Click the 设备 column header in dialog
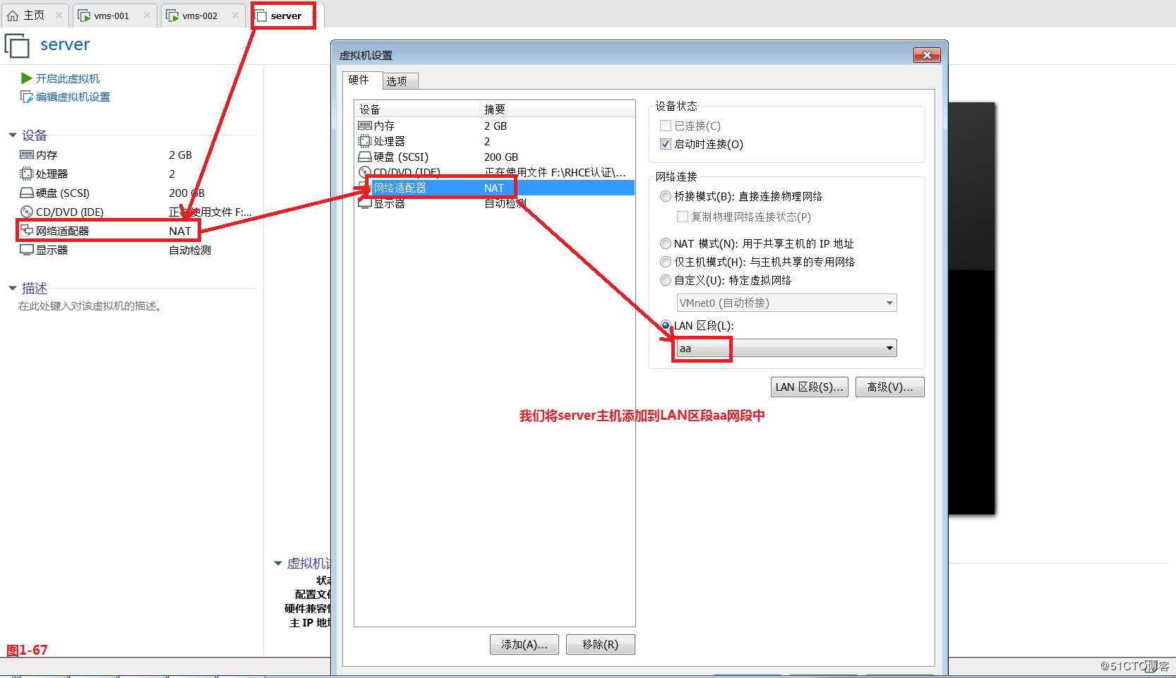This screenshot has width=1176, height=678. pyautogui.click(x=417, y=109)
